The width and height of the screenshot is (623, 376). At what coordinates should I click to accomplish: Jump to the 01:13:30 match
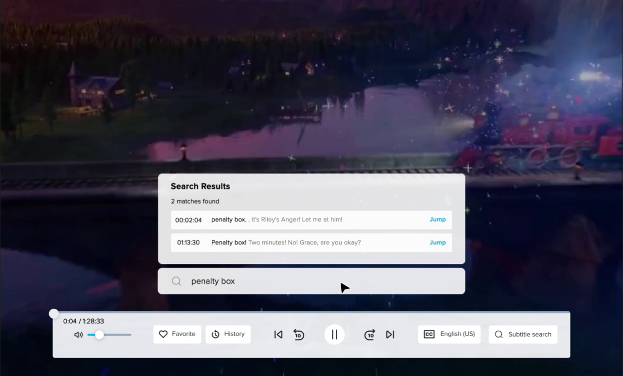[438, 243]
